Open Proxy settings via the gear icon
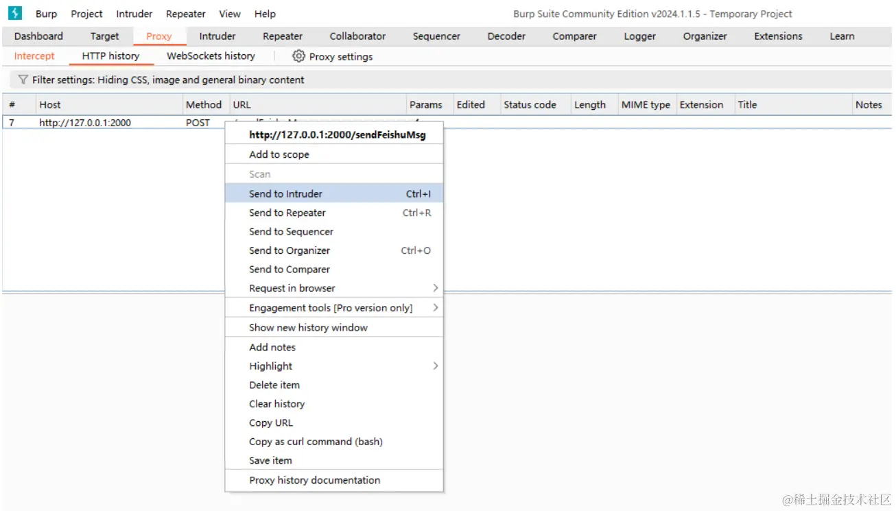 pyautogui.click(x=298, y=56)
